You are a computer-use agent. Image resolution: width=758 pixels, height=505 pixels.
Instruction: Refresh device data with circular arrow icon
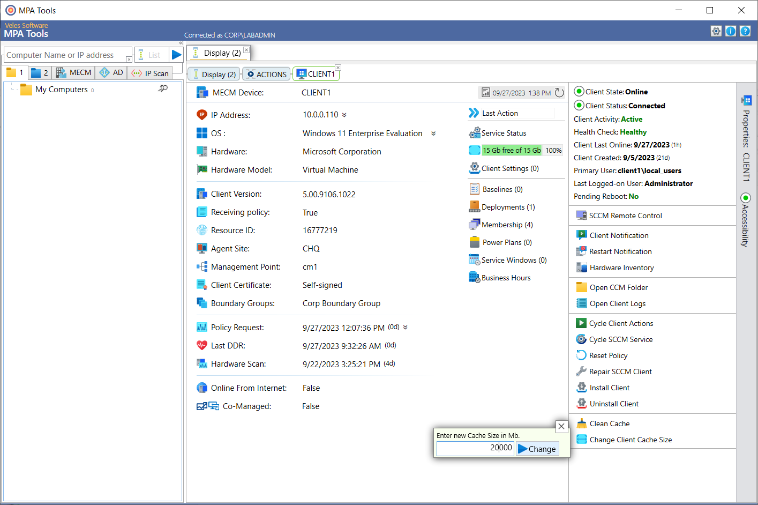point(559,93)
